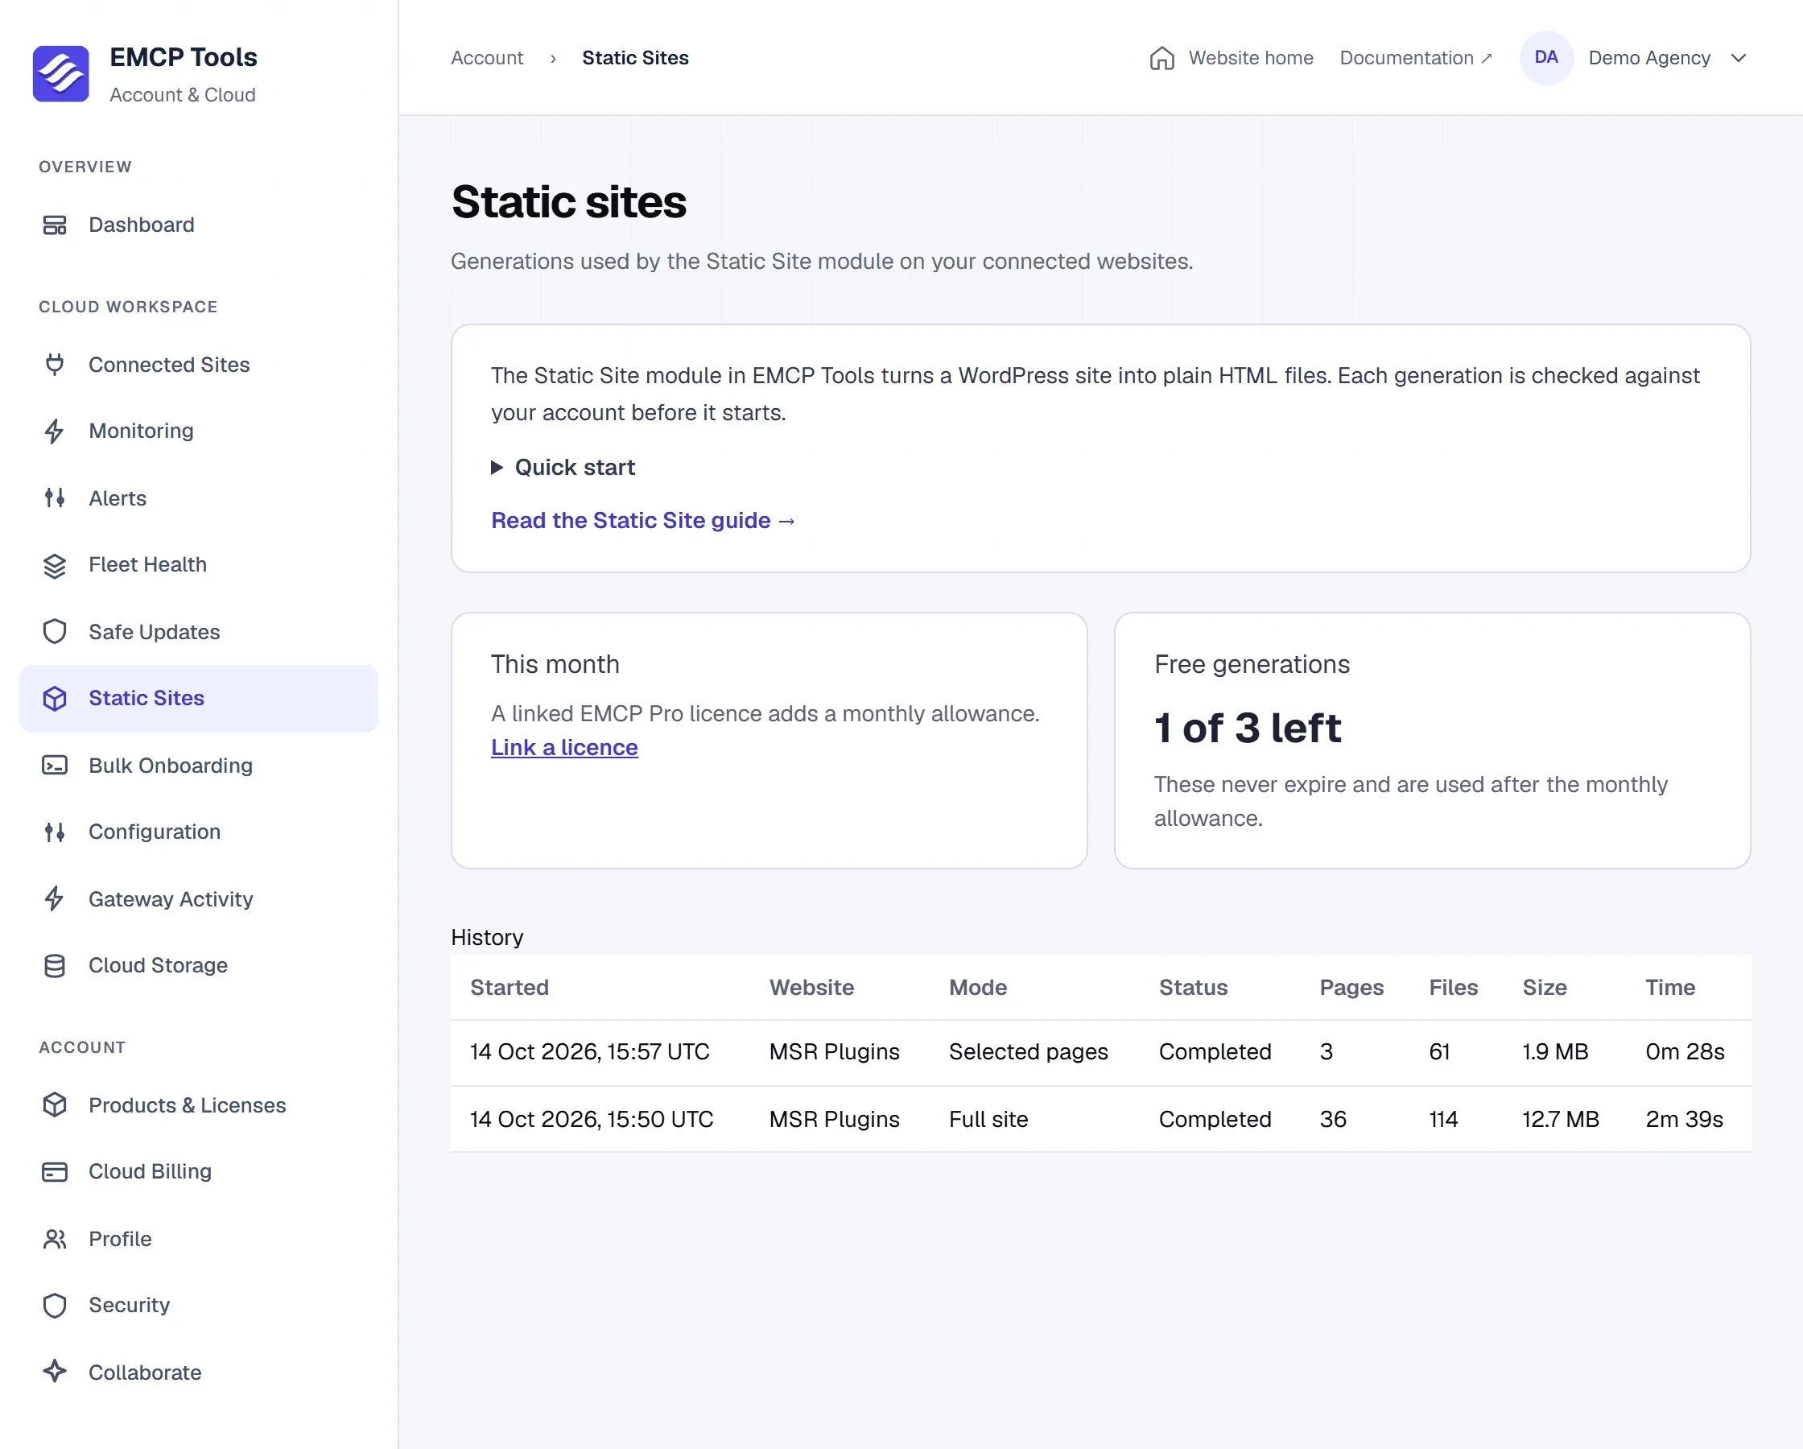Viewport: 1803px width, 1449px height.
Task: Click the 12.7 MB size cell
Action: coord(1561,1118)
